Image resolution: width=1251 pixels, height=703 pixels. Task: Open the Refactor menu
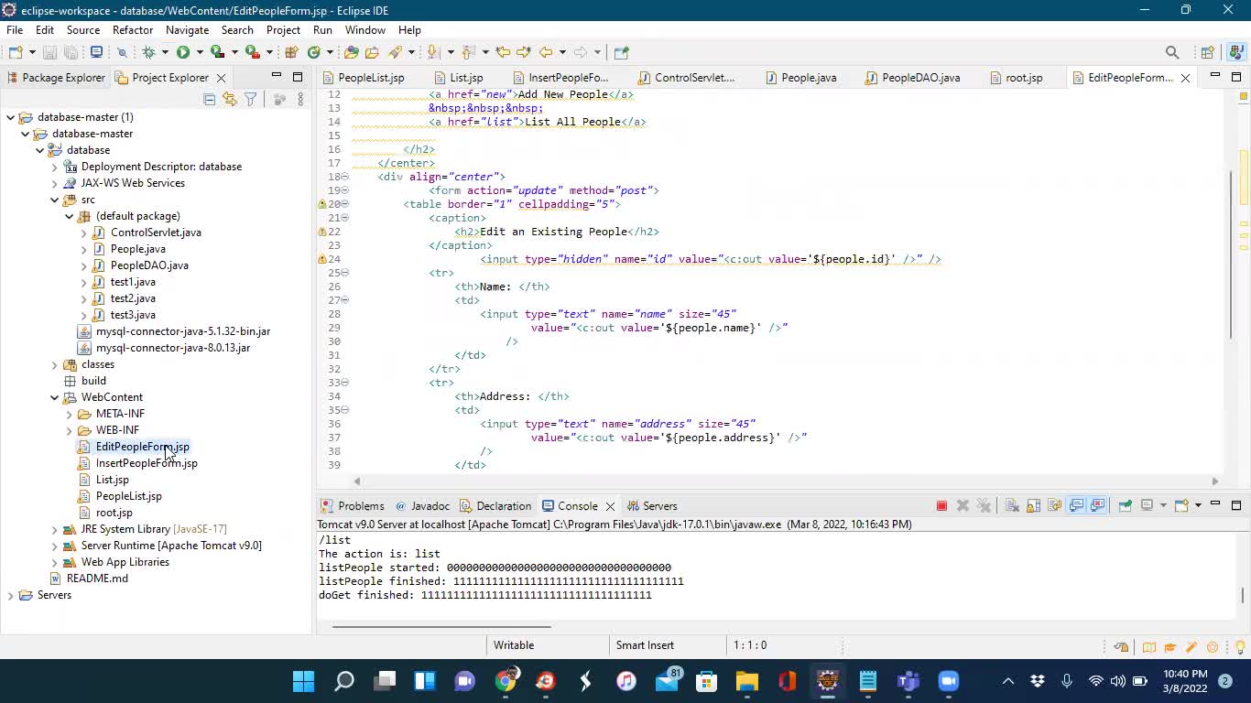click(133, 30)
